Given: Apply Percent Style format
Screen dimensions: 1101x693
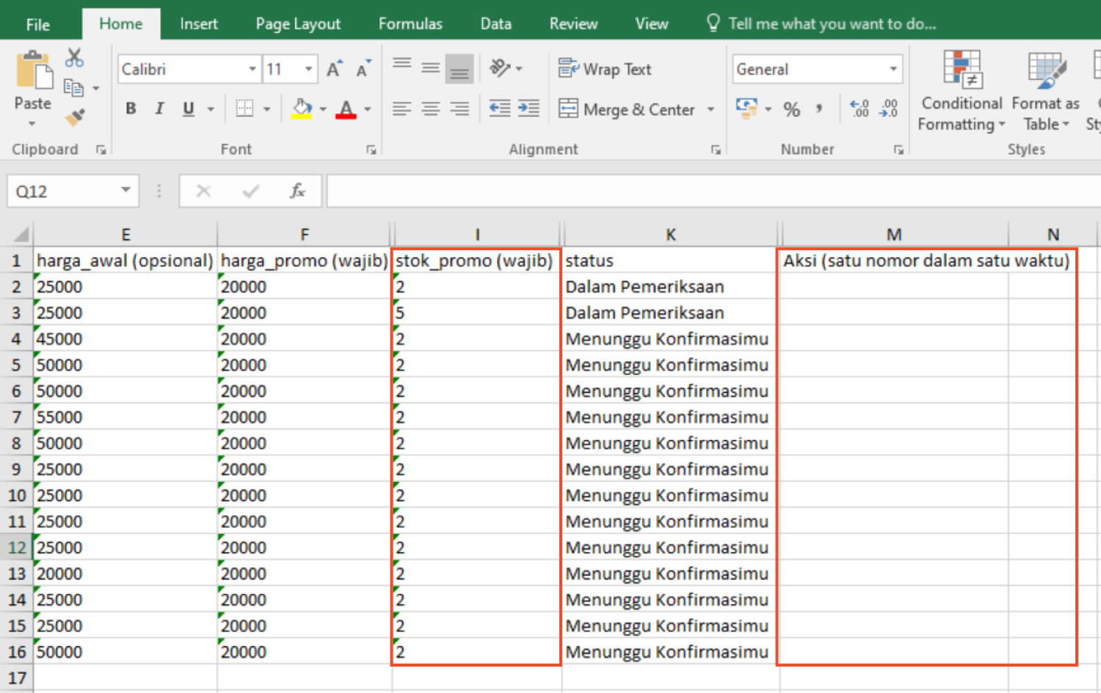Looking at the screenshot, I should [791, 110].
